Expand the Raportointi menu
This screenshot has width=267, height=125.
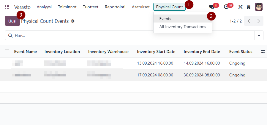[x=115, y=7]
